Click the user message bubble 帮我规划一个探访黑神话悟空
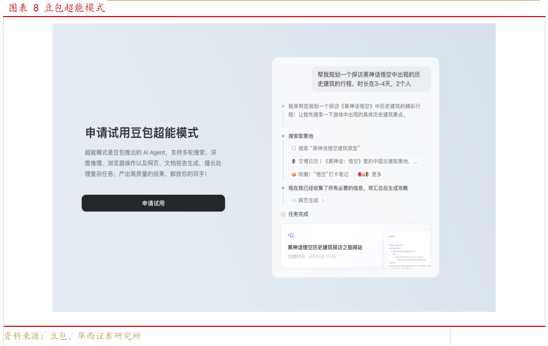This screenshot has height=346, width=548. pyautogui.click(x=371, y=79)
